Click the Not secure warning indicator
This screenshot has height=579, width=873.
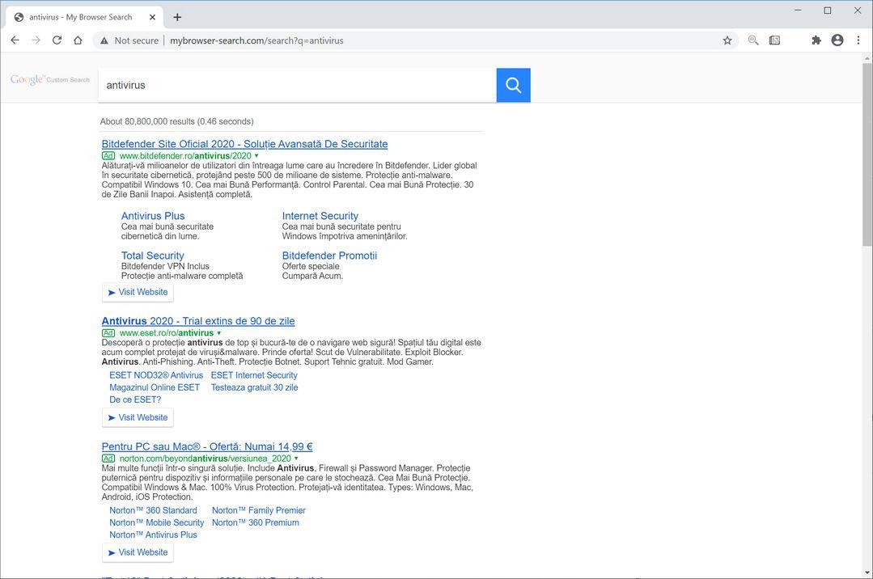point(129,40)
